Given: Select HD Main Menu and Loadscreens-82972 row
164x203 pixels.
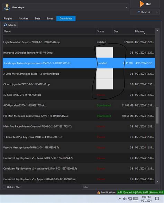Looking at the screenshot, I should pyautogui.click(x=79, y=116).
